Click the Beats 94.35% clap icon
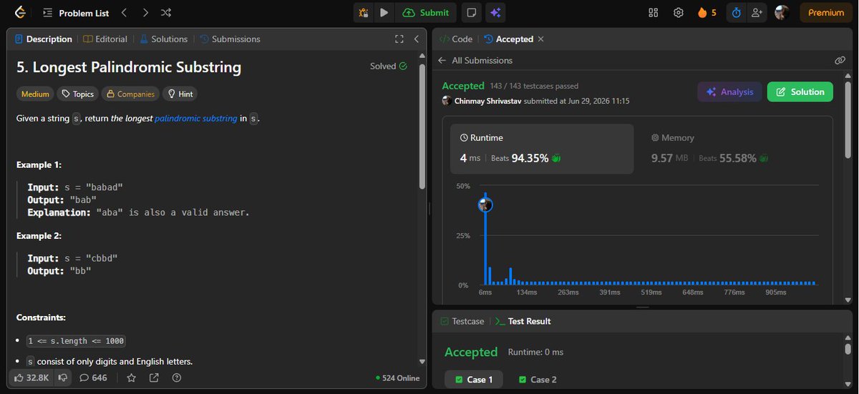Viewport: 859px width, 394px height. [x=556, y=158]
